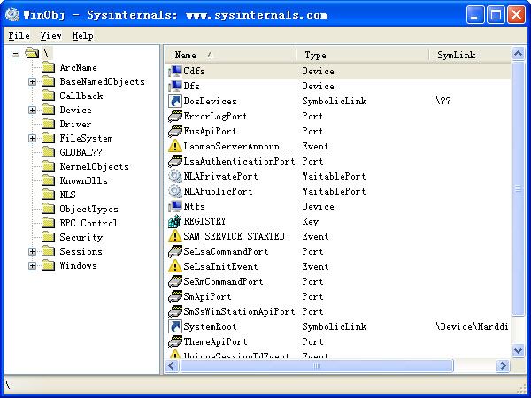Image resolution: width=531 pixels, height=398 pixels.
Task: Select the Driver tree item
Action: pyautogui.click(x=75, y=124)
